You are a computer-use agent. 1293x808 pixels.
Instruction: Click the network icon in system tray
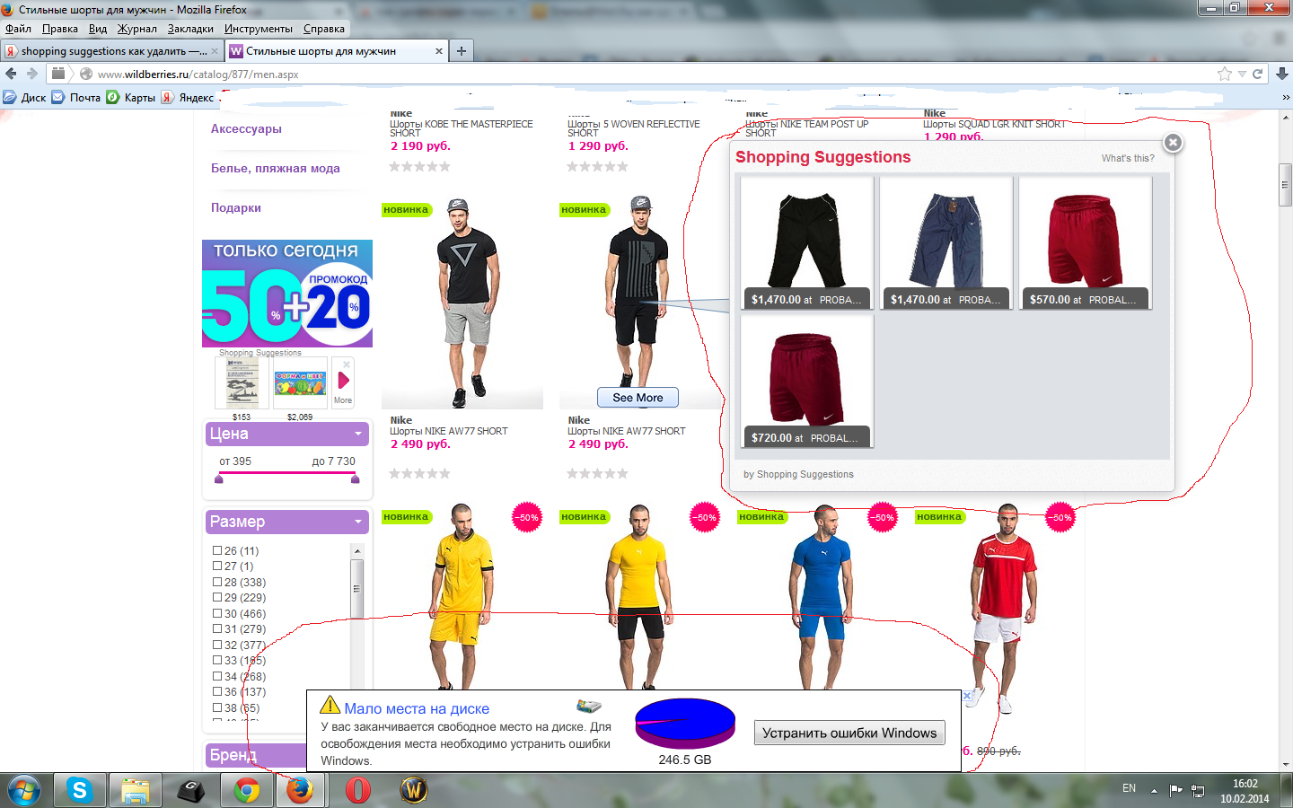click(1198, 790)
